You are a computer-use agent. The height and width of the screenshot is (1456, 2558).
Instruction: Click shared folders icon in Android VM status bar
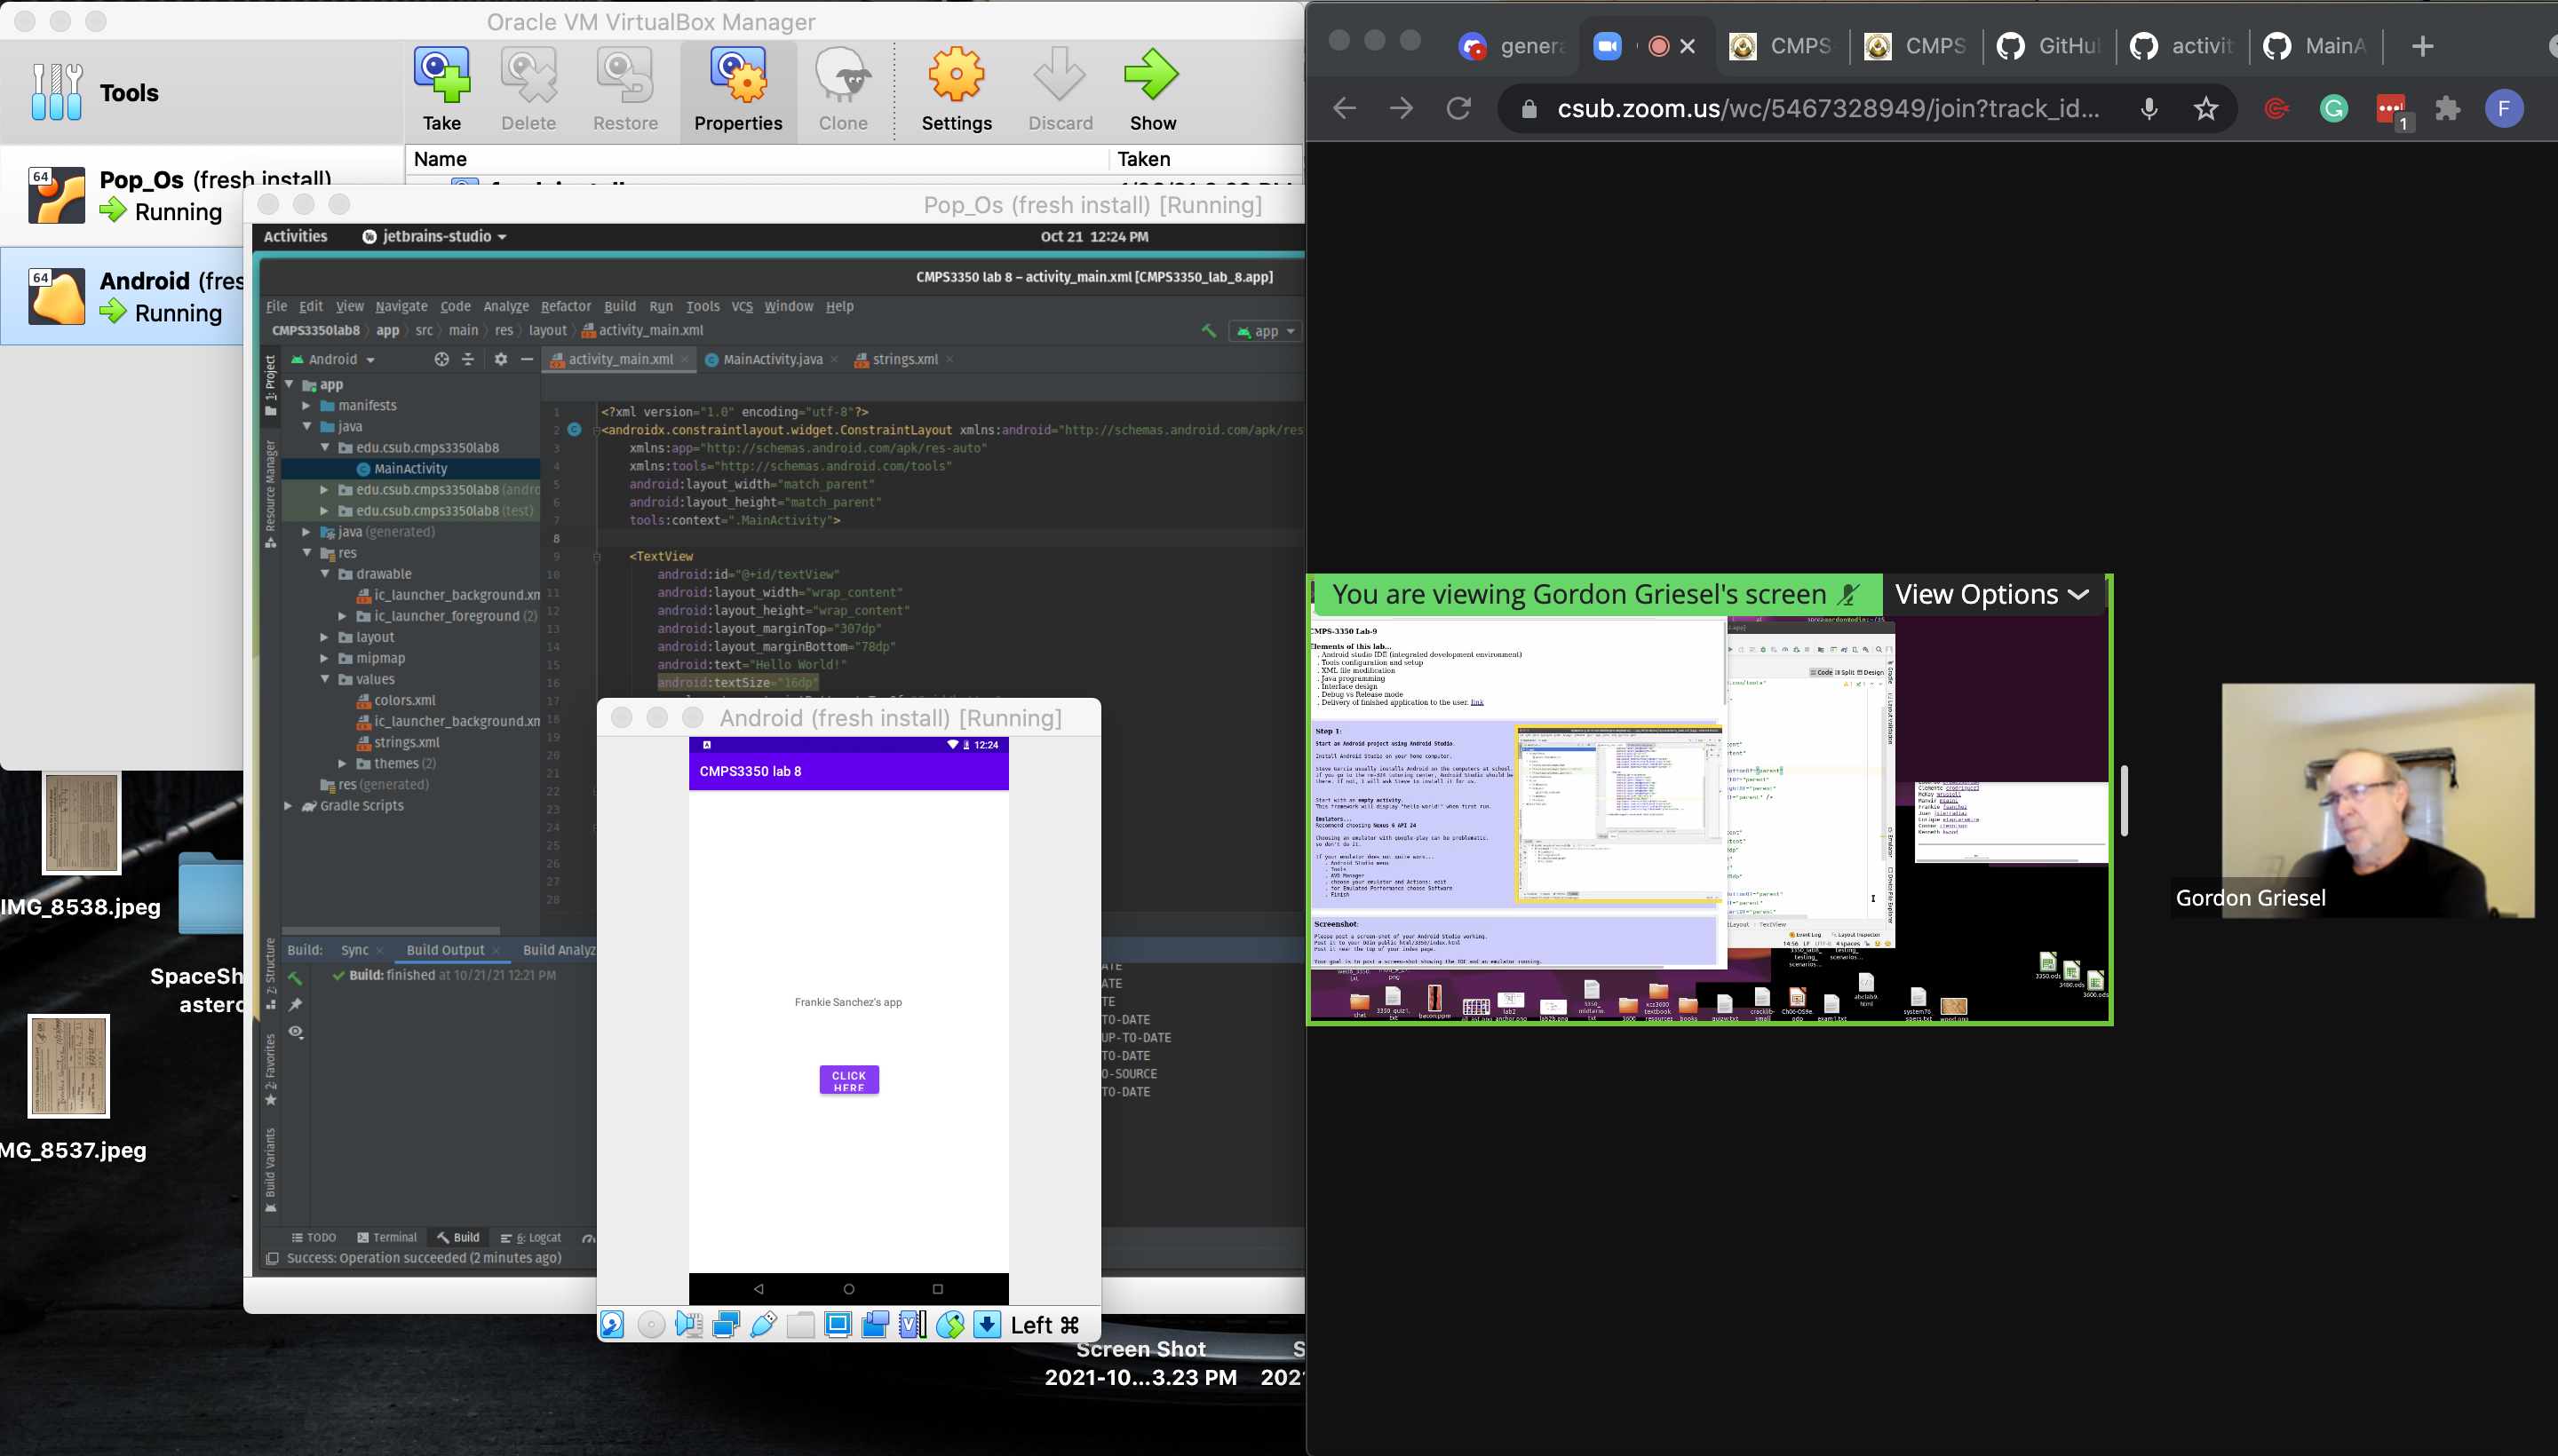click(800, 1325)
